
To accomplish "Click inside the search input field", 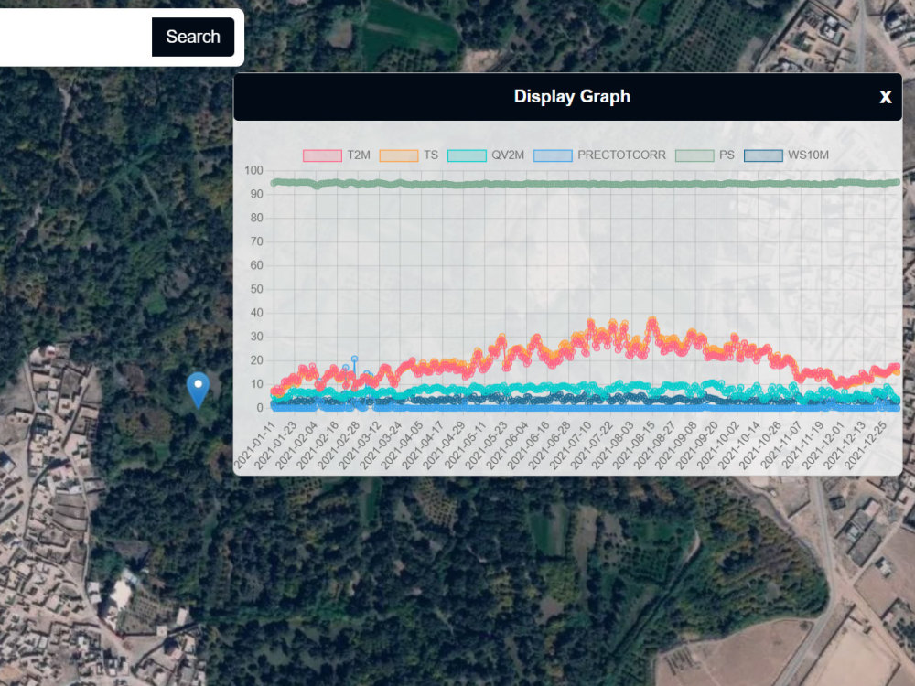I will click(73, 37).
